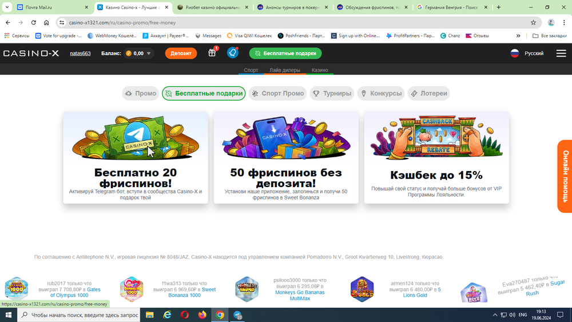Open the gift box notifications icon

212,53
